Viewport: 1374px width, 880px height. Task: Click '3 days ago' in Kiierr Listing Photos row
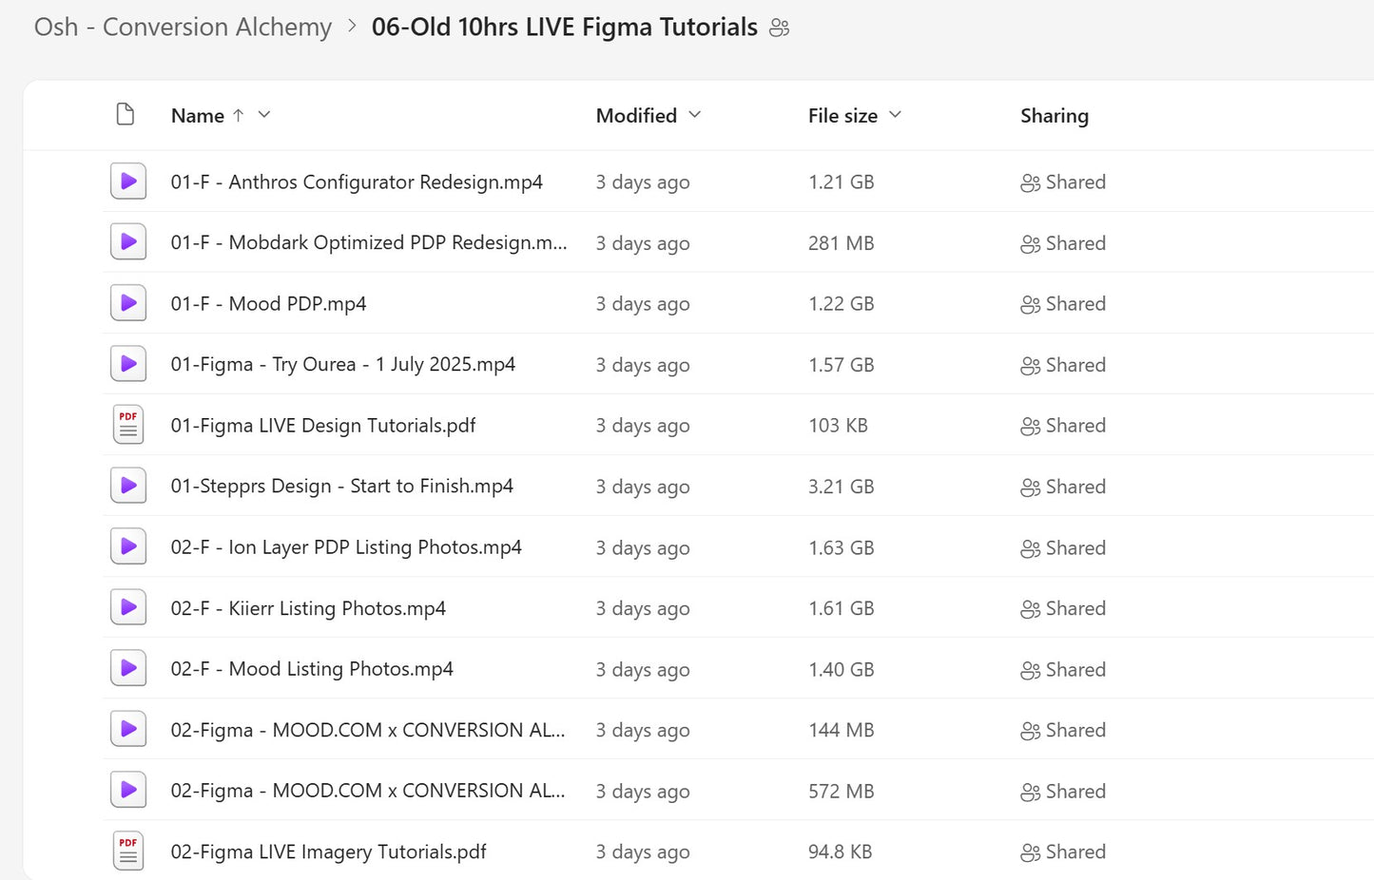click(643, 608)
